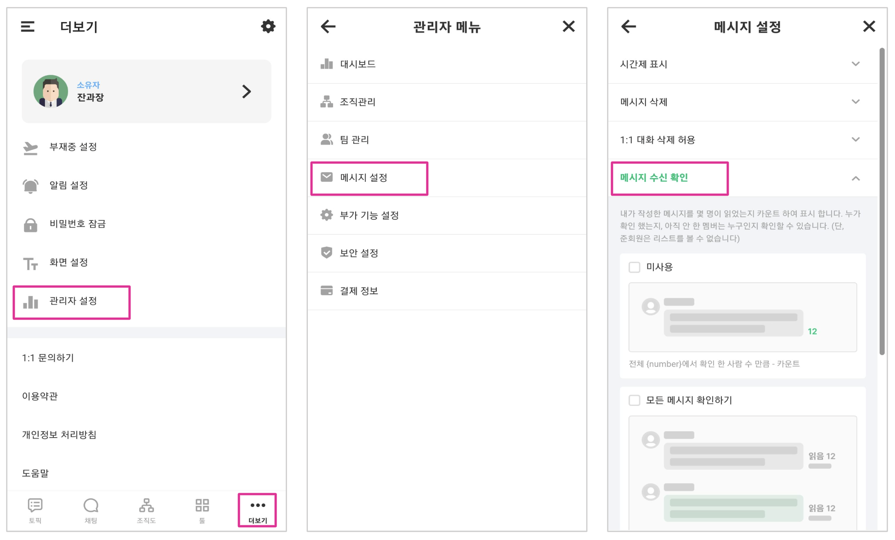
Task: Expand the 1:1 대화 삭제 허용 section
Action: point(855,140)
